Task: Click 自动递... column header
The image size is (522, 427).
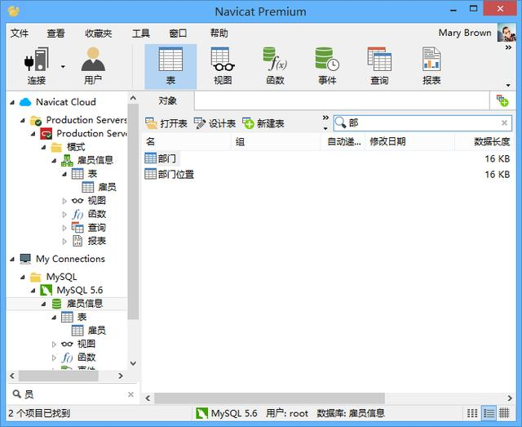Action: 343,142
